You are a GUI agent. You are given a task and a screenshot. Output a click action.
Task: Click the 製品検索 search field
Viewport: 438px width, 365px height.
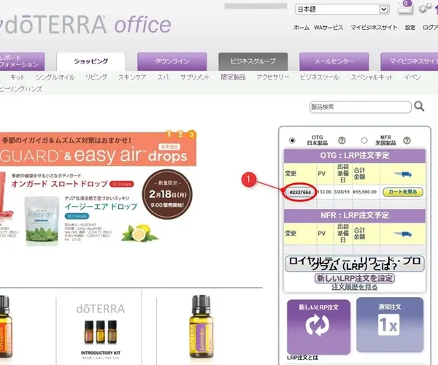coord(361,107)
